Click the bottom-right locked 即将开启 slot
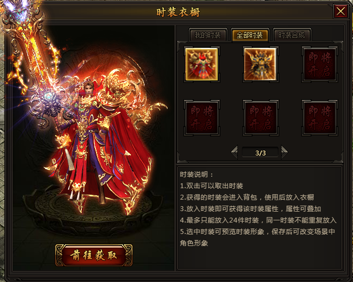 (x=320, y=118)
